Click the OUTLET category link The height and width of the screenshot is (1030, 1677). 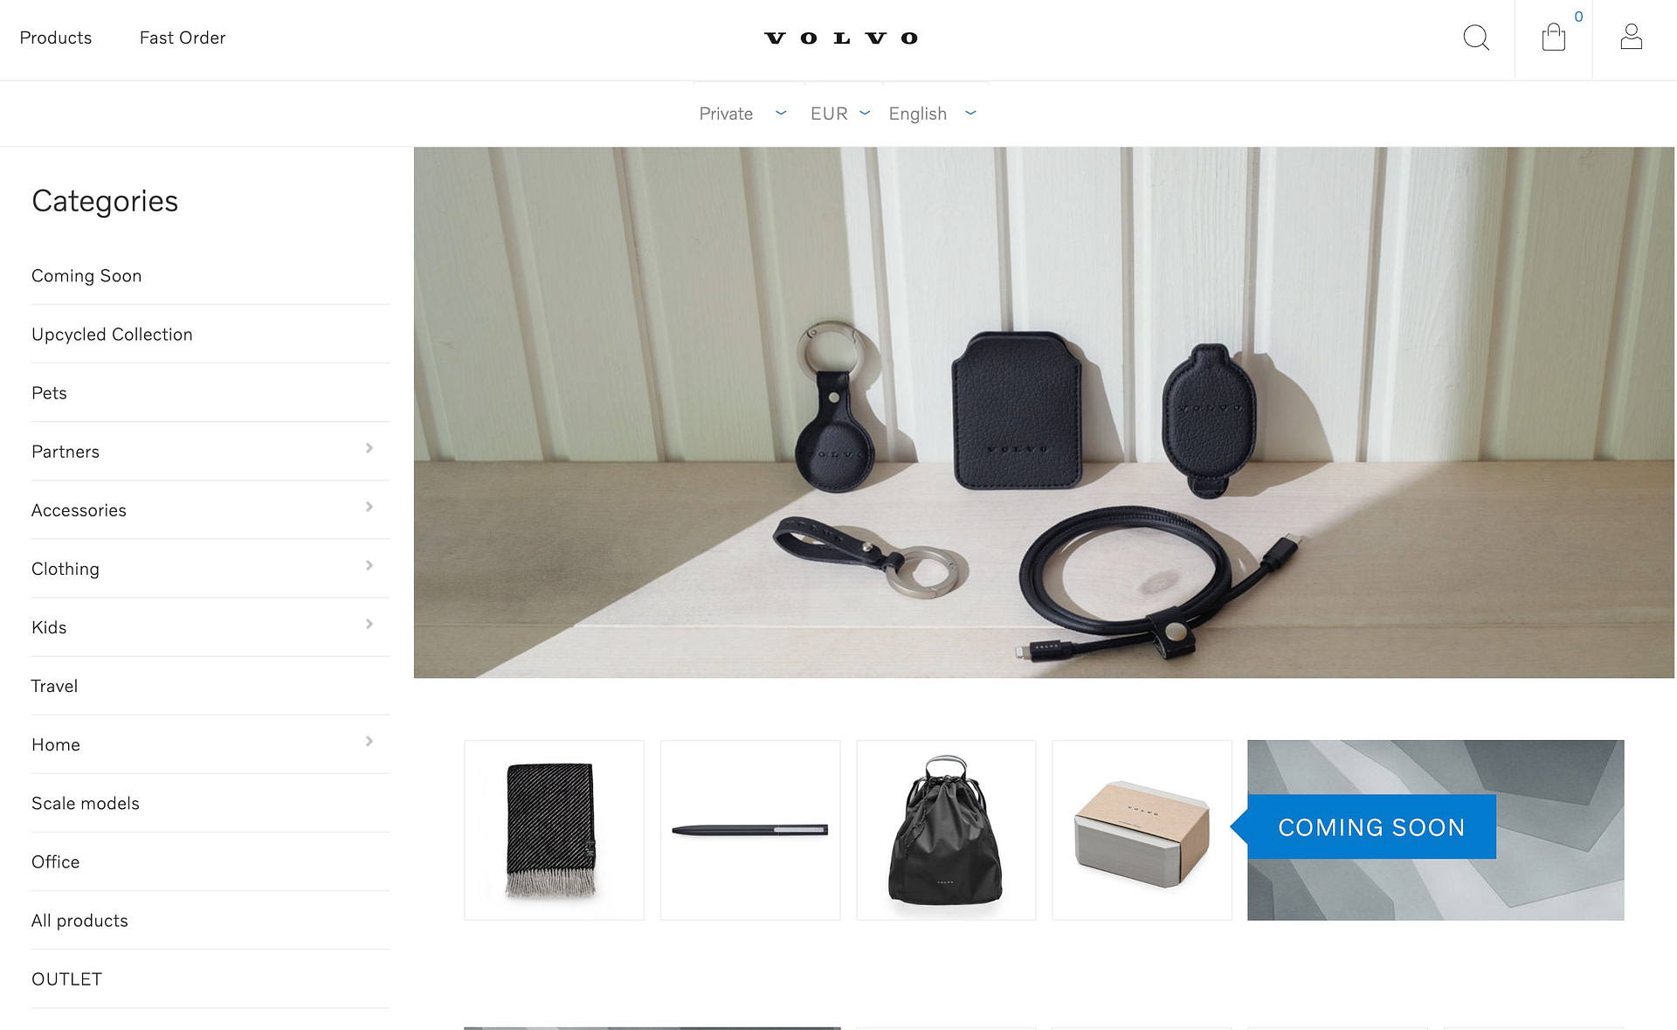pos(67,979)
